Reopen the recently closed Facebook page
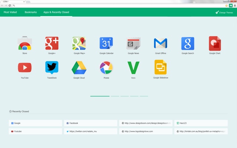This screenshot has height=148, width=237. click(x=90, y=123)
